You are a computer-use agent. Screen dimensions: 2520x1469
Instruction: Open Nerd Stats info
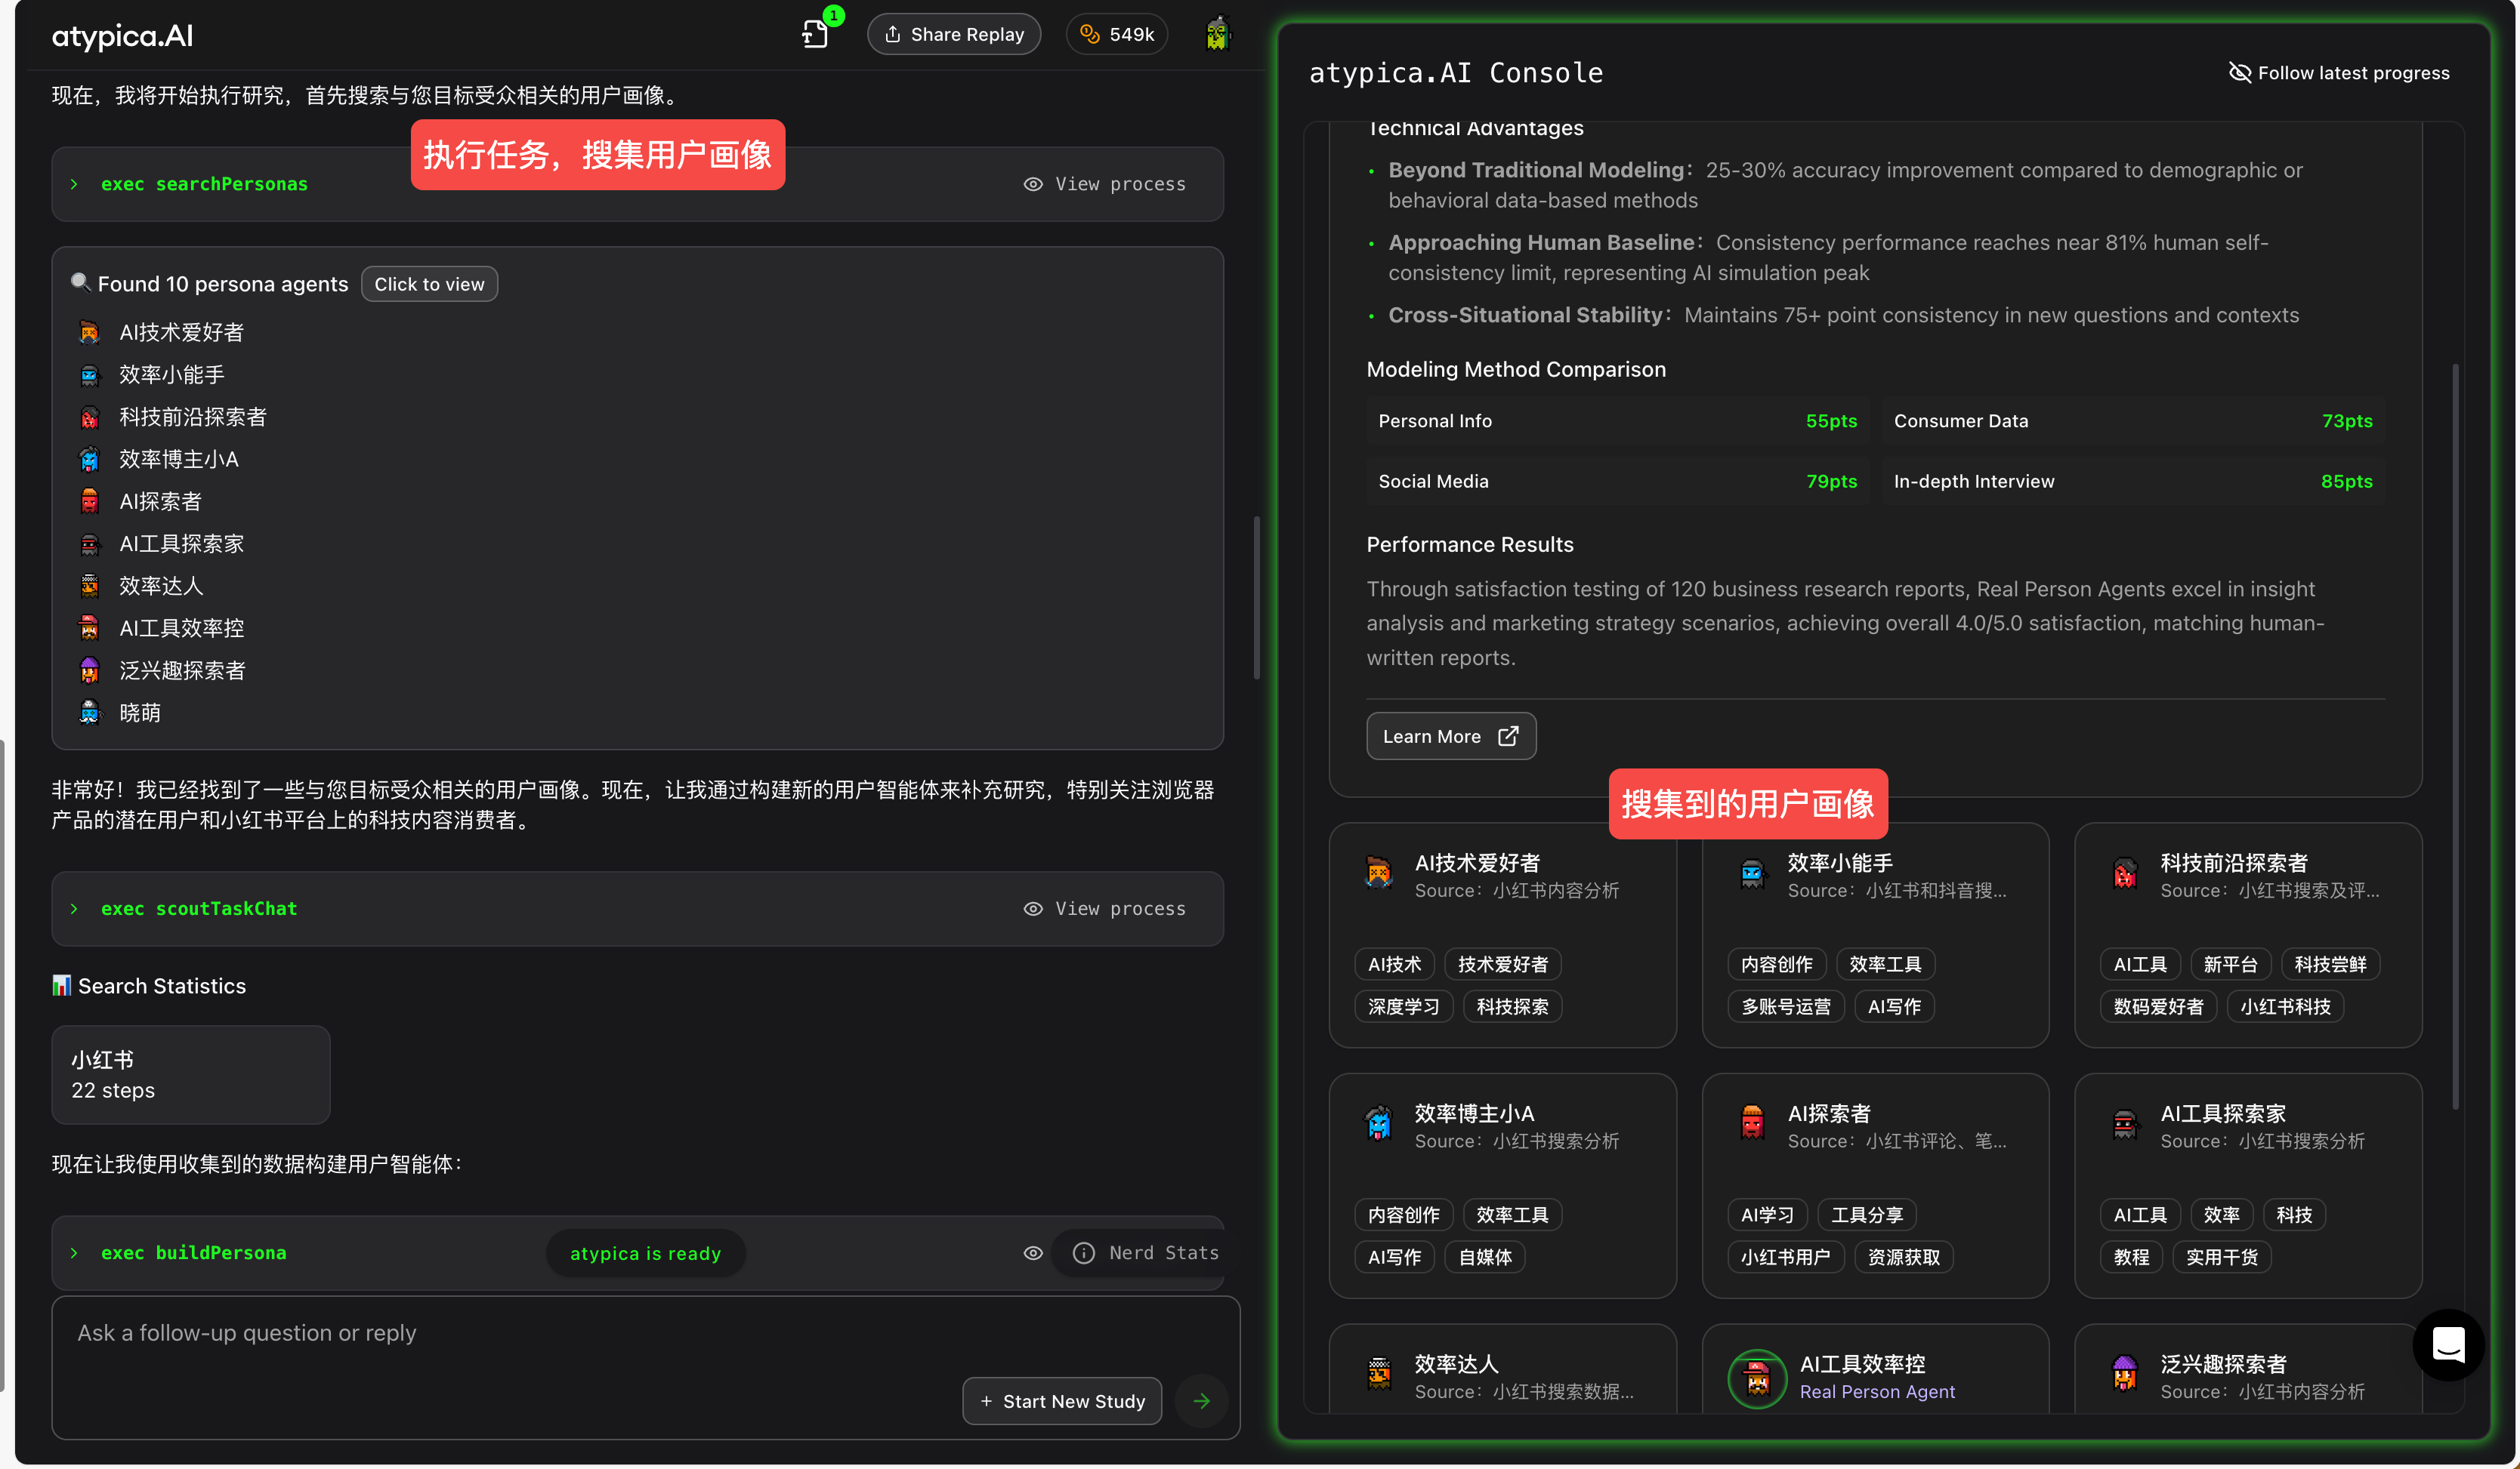pyautogui.click(x=1145, y=1252)
